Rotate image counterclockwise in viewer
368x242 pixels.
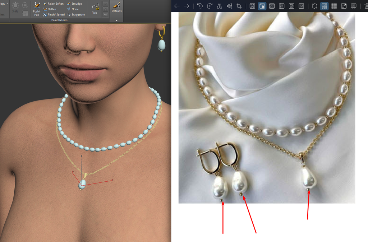tap(200, 6)
